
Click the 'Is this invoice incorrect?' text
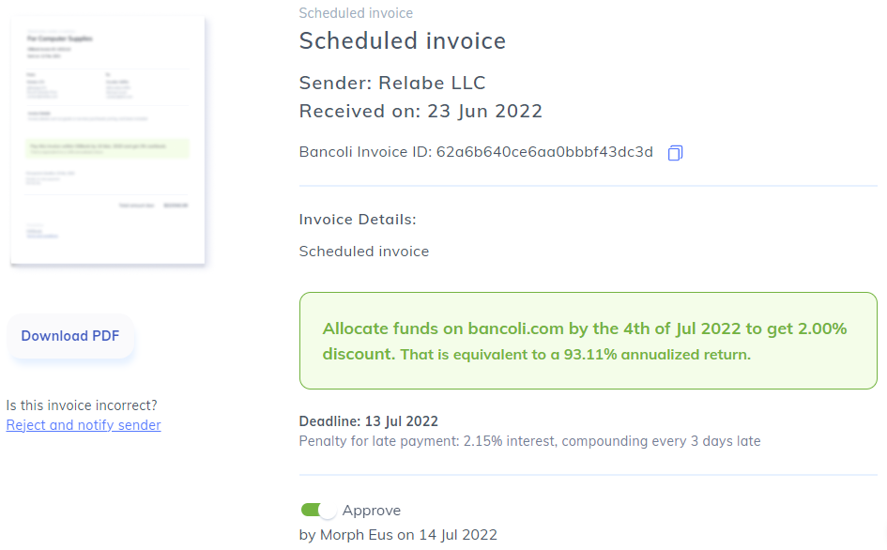pos(82,405)
